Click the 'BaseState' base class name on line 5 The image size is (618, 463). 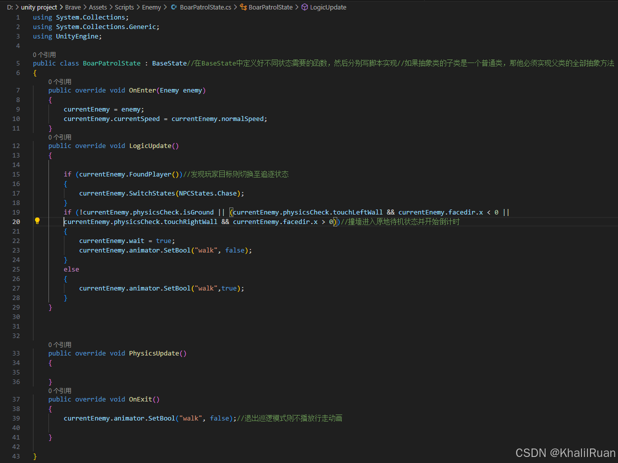(x=169, y=63)
